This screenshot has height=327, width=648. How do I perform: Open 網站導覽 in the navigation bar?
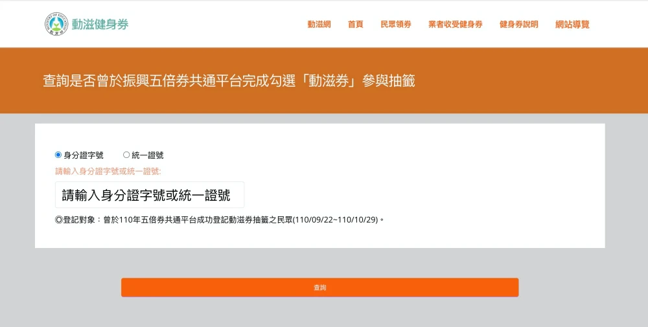(572, 25)
